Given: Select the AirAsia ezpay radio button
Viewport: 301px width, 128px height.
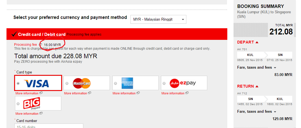Looking at the screenshot, I should pyautogui.click(x=164, y=83).
